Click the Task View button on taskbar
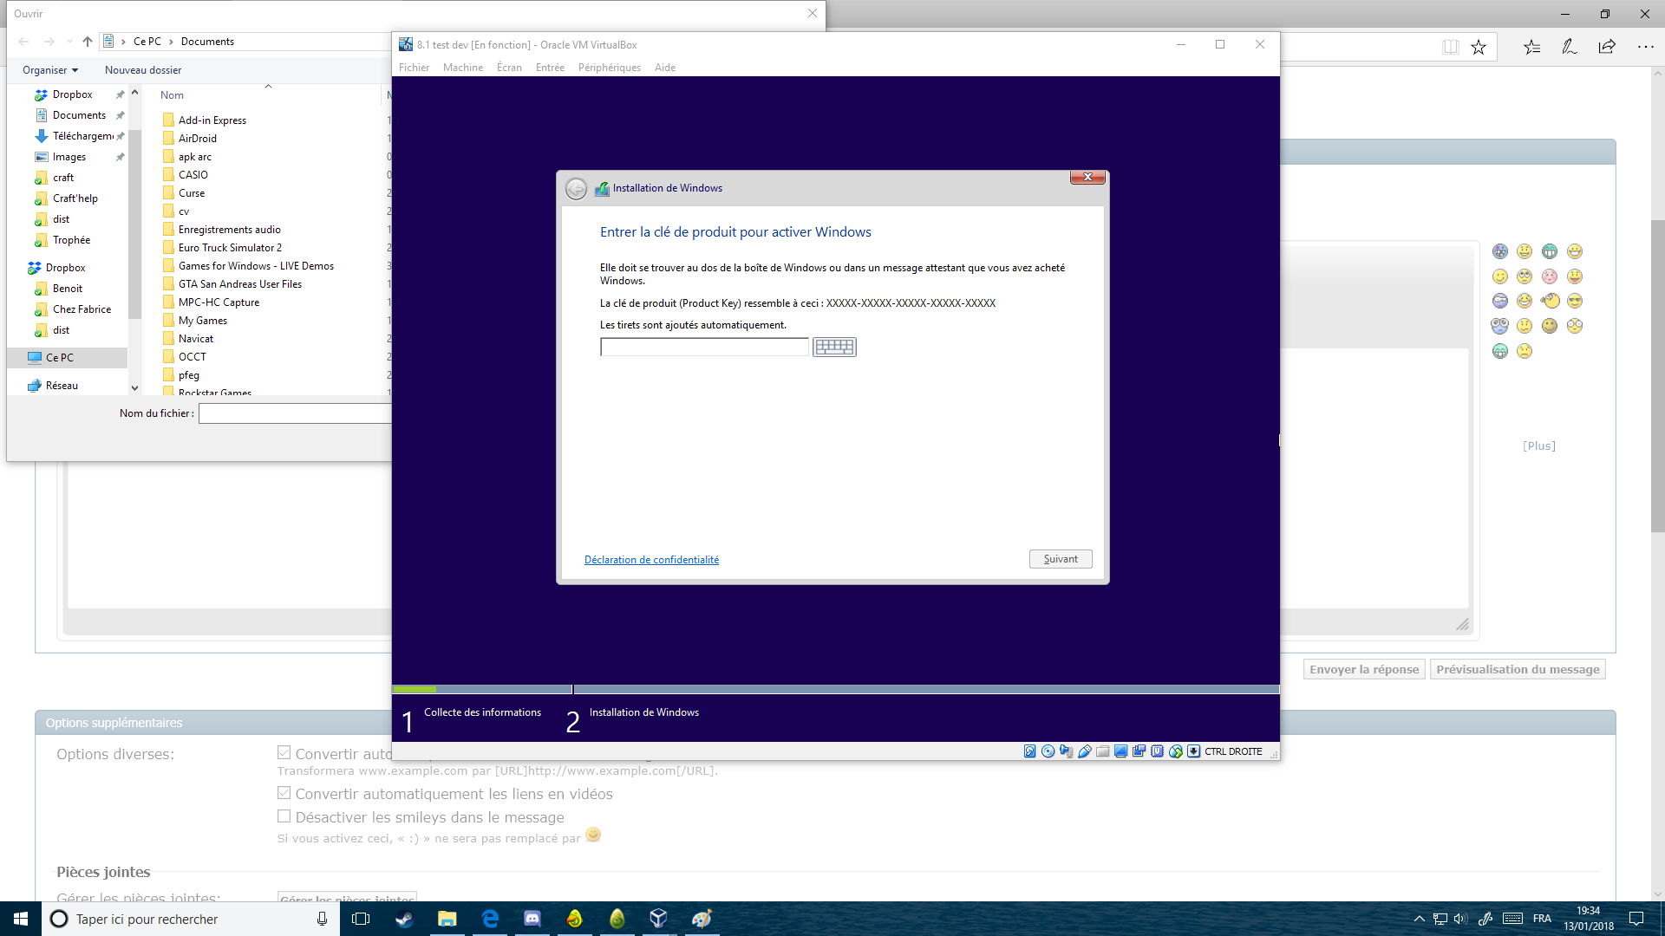1665x936 pixels. click(x=362, y=919)
